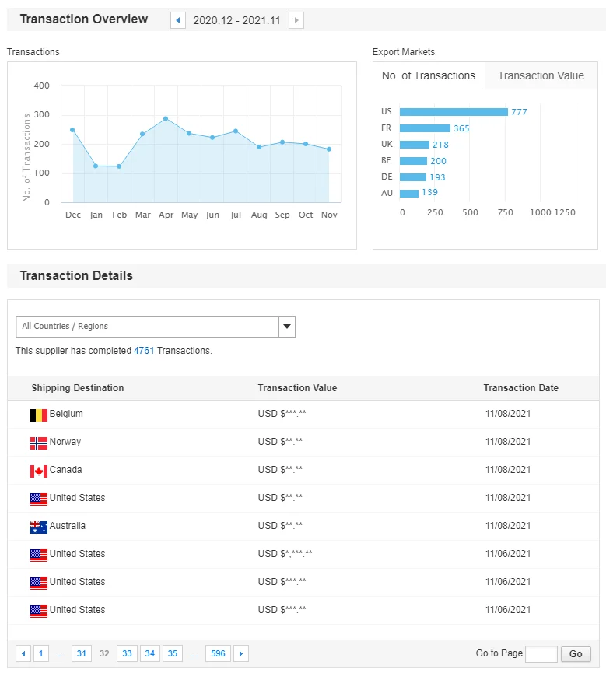This screenshot has height=679, width=606.
Task: Click the 2020.12 - 2021.11 date range
Action: 237,20
